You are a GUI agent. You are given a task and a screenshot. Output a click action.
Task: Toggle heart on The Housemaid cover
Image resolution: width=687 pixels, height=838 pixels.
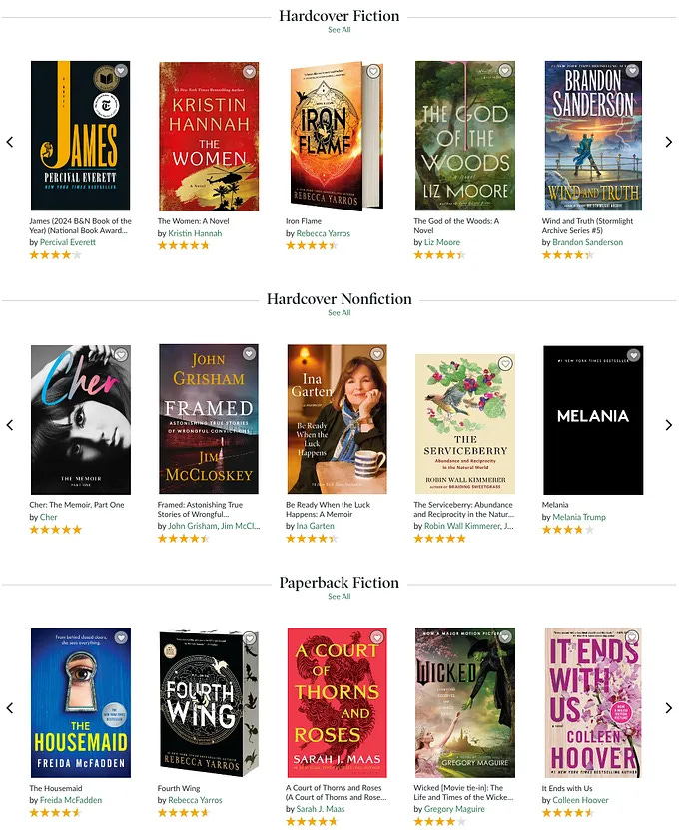[x=122, y=637]
